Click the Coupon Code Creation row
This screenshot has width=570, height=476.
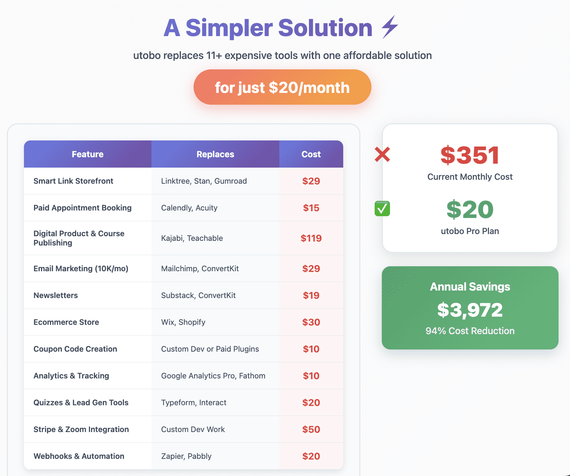184,349
